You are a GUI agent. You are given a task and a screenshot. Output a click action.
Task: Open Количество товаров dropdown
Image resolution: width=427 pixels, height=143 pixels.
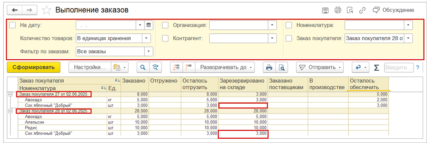click(146, 38)
